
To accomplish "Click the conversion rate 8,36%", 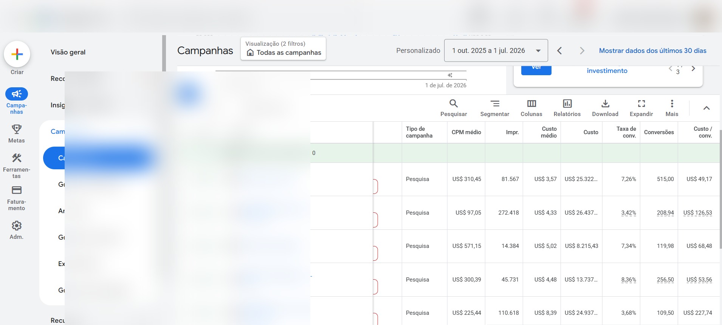I will click(629, 280).
